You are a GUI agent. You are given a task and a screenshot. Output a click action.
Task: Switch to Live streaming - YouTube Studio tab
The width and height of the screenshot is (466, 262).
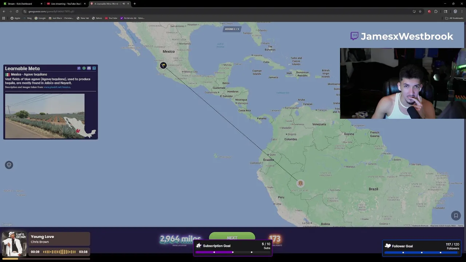(66, 4)
